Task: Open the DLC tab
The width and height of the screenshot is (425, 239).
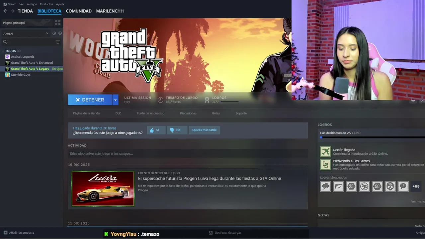Action: click(118, 113)
